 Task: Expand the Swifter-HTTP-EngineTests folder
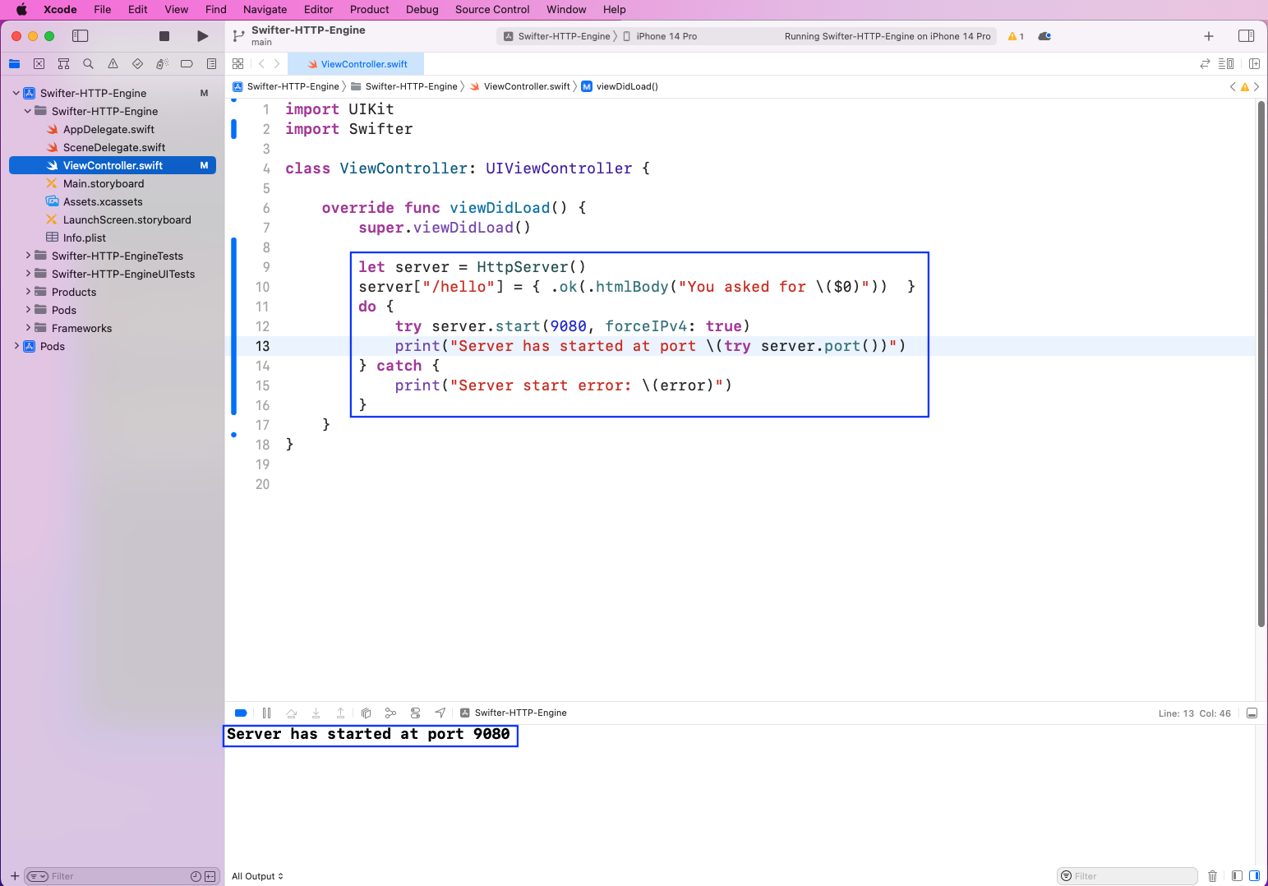tap(28, 256)
